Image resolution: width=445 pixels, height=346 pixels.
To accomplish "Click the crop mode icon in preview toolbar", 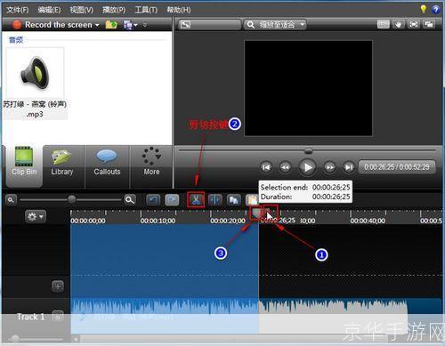I will click(384, 24).
